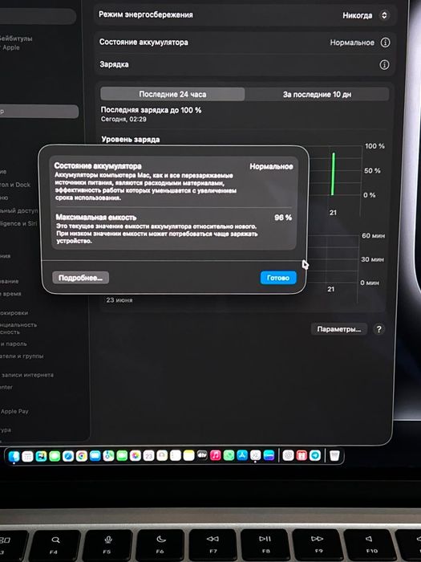
Task: Click Подробнее… button in battery dialog
Action: pos(80,278)
